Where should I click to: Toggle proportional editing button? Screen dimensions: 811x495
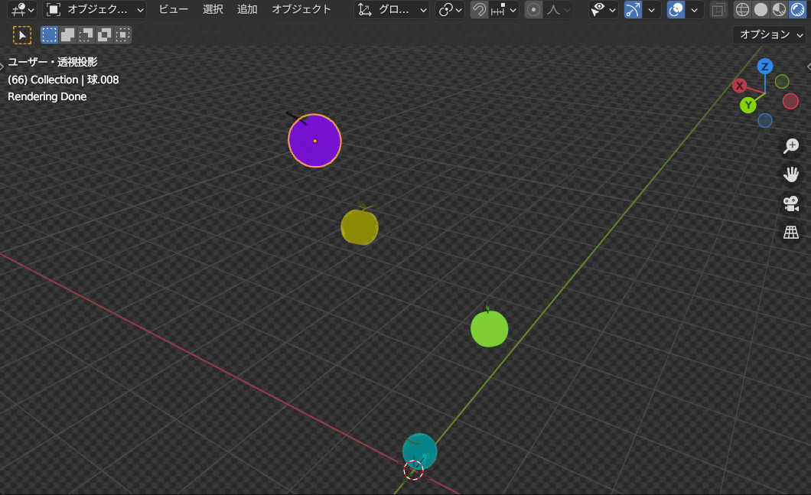pos(534,10)
